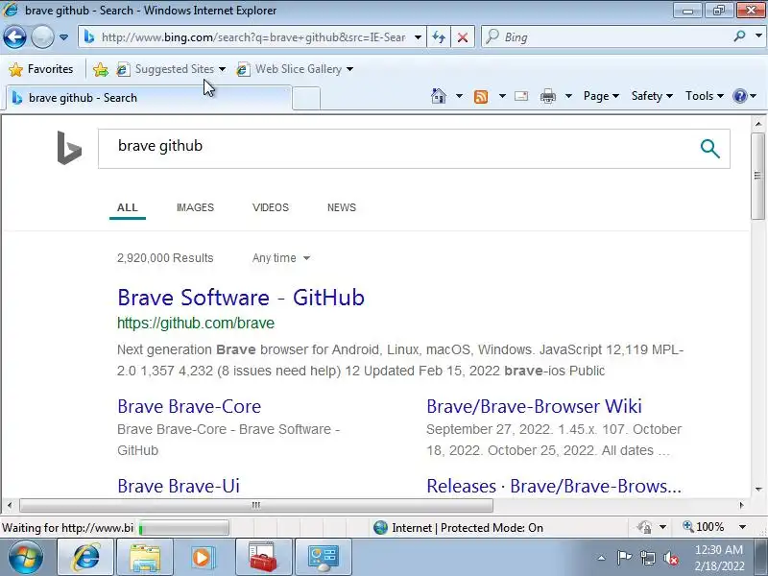Open the Brave Brave-Ui link
This screenshot has width=768, height=576.
179,486
